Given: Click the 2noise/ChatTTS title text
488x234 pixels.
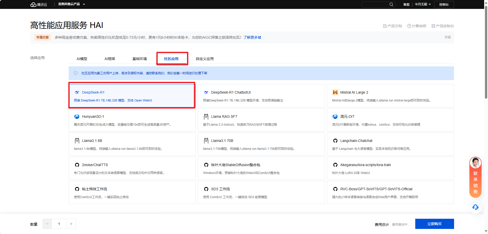Looking at the screenshot, I should click(x=95, y=165).
